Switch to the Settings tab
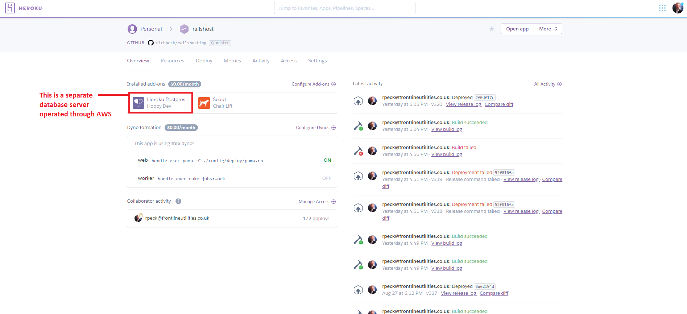687x314 pixels. coord(317,61)
